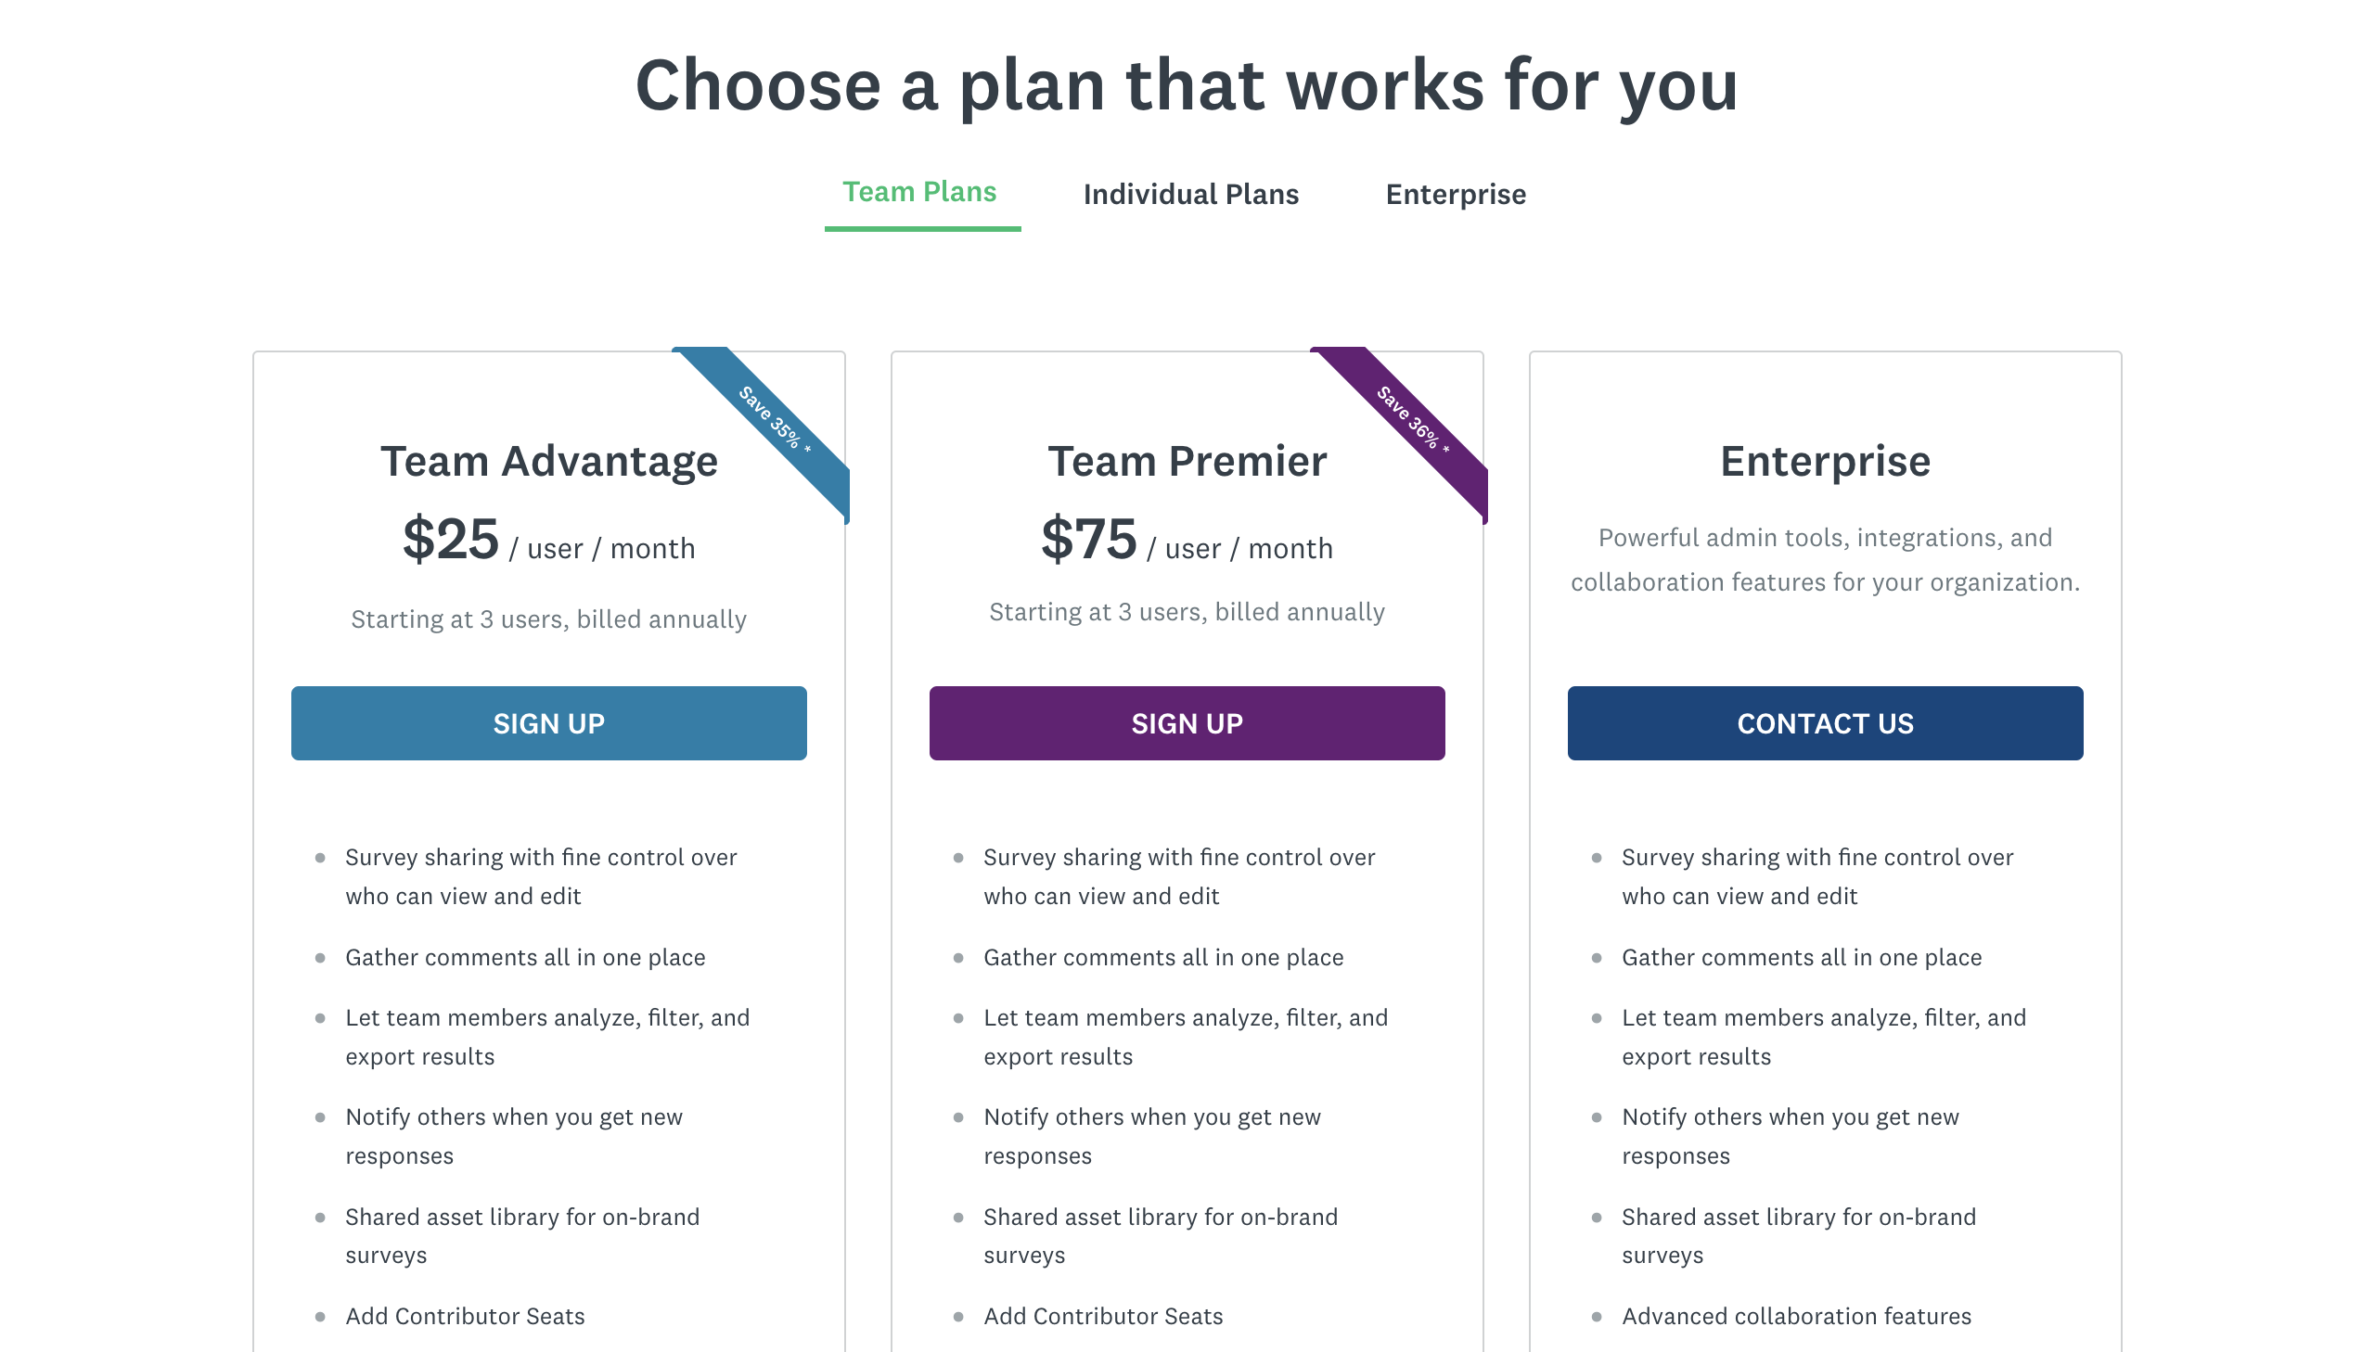2362x1352 pixels.
Task: Select the Team Advantage heading
Action: tap(549, 461)
